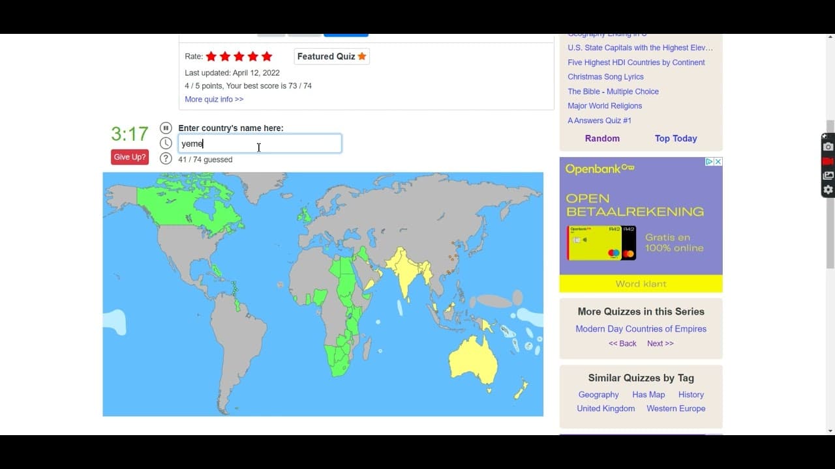Click the page's vertical scrollbar thumb
The width and height of the screenshot is (835, 469).
coord(830,194)
